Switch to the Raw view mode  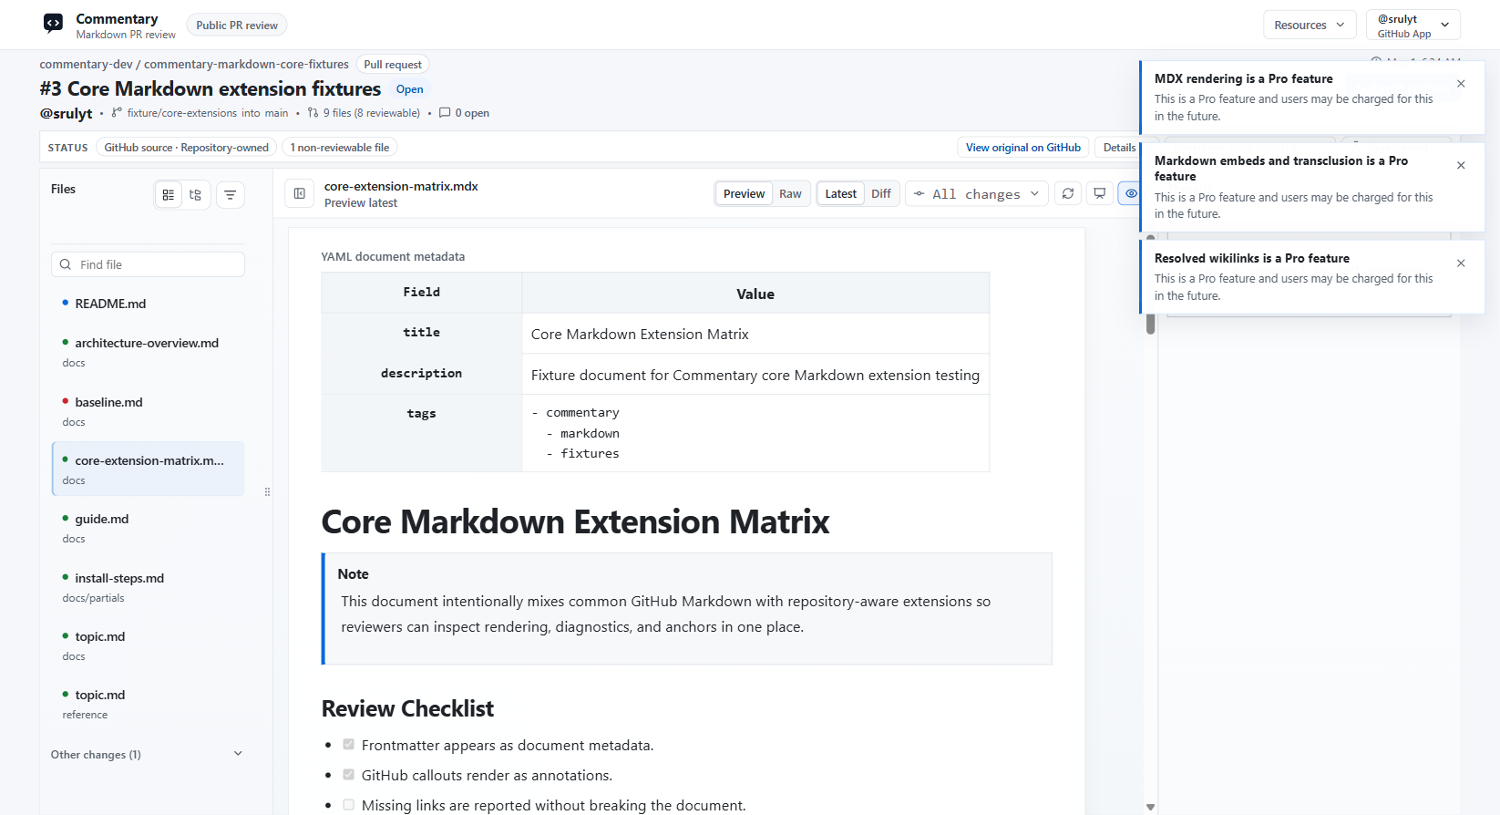click(x=790, y=194)
